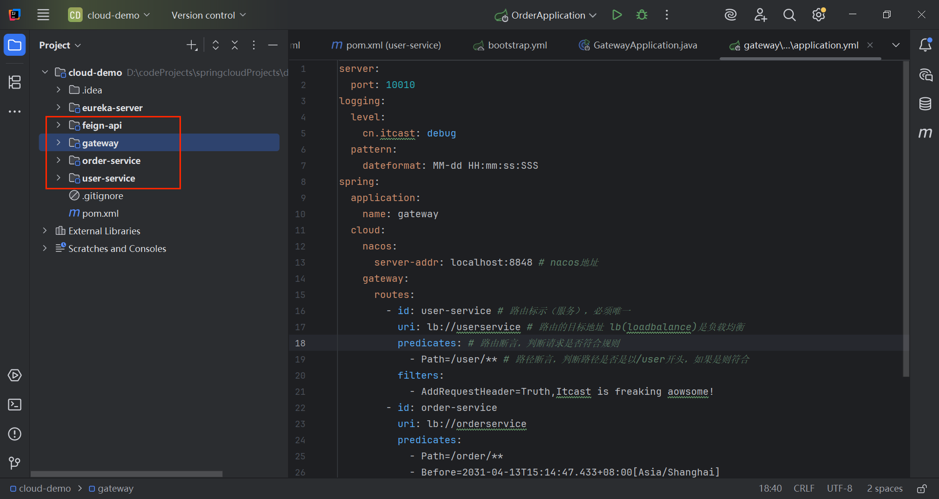Expand Scratches and Consoles node
Screen dimensions: 939x499
[x=45, y=249]
